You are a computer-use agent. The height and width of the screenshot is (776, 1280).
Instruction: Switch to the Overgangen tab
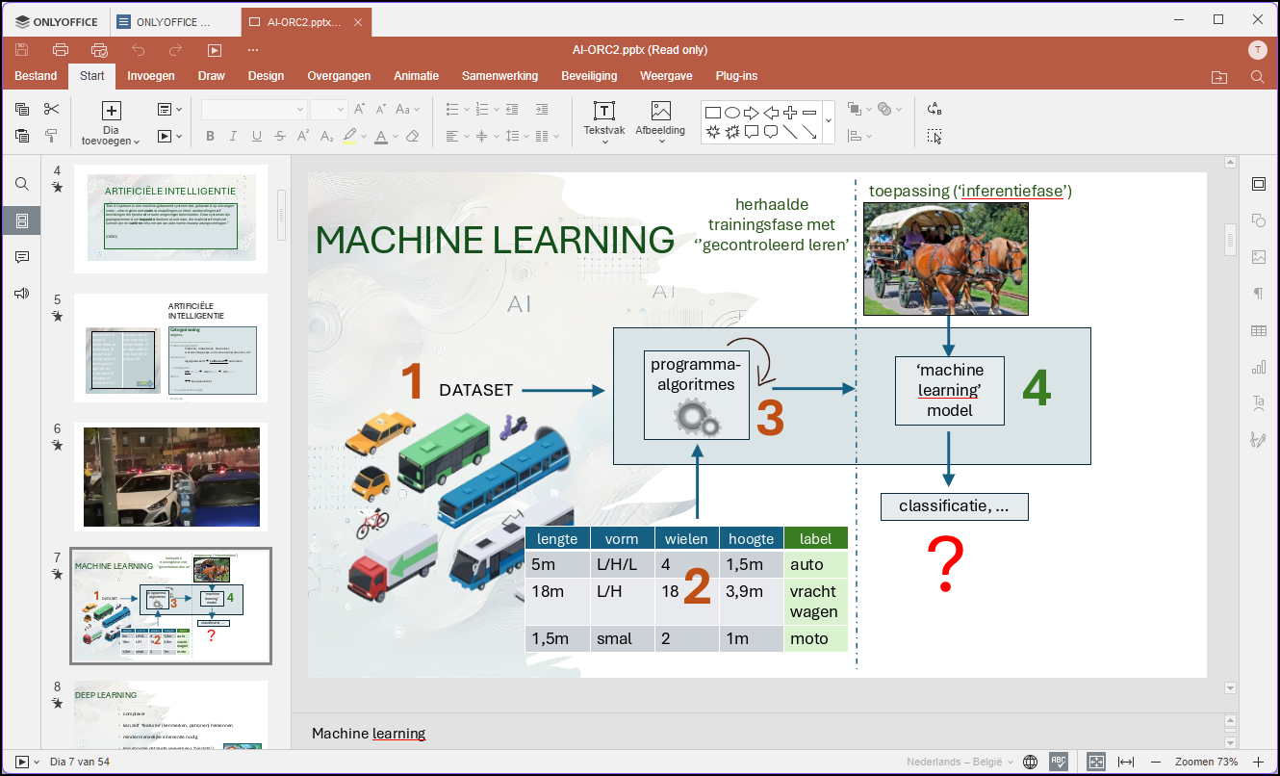point(339,76)
